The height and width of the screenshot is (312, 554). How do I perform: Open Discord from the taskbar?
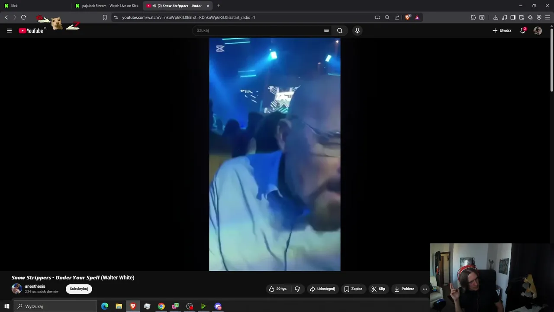click(x=218, y=306)
